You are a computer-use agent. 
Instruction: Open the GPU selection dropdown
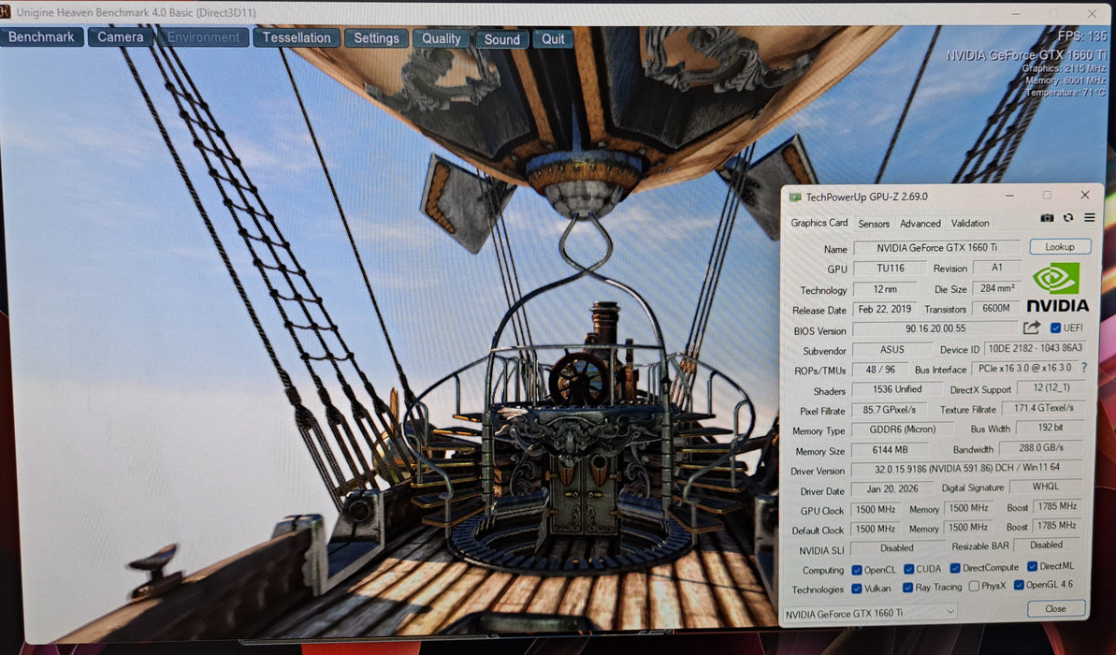point(870,612)
